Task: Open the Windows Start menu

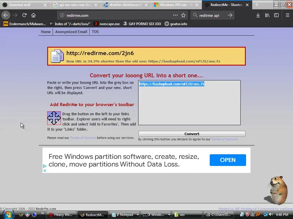Action: click(x=8, y=215)
